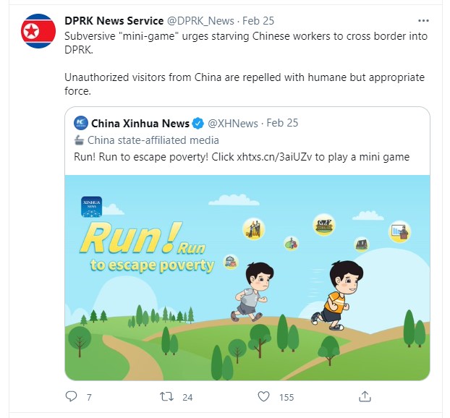Click the blue verified badge icon
The image size is (450, 418).
(198, 124)
